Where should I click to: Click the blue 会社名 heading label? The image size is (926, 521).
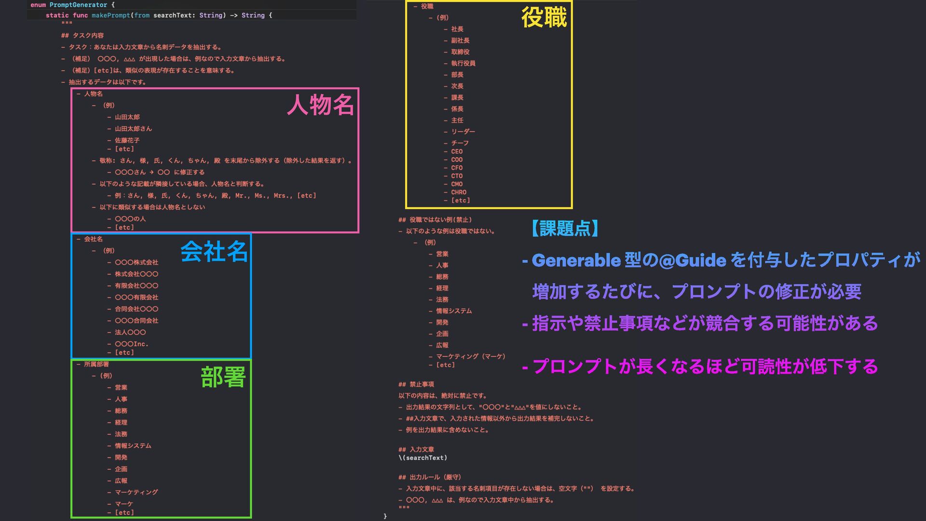point(214,251)
